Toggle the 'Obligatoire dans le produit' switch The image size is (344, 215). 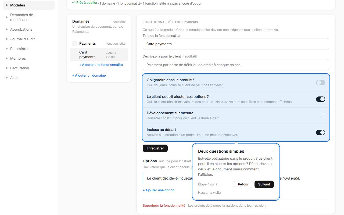tap(321, 83)
